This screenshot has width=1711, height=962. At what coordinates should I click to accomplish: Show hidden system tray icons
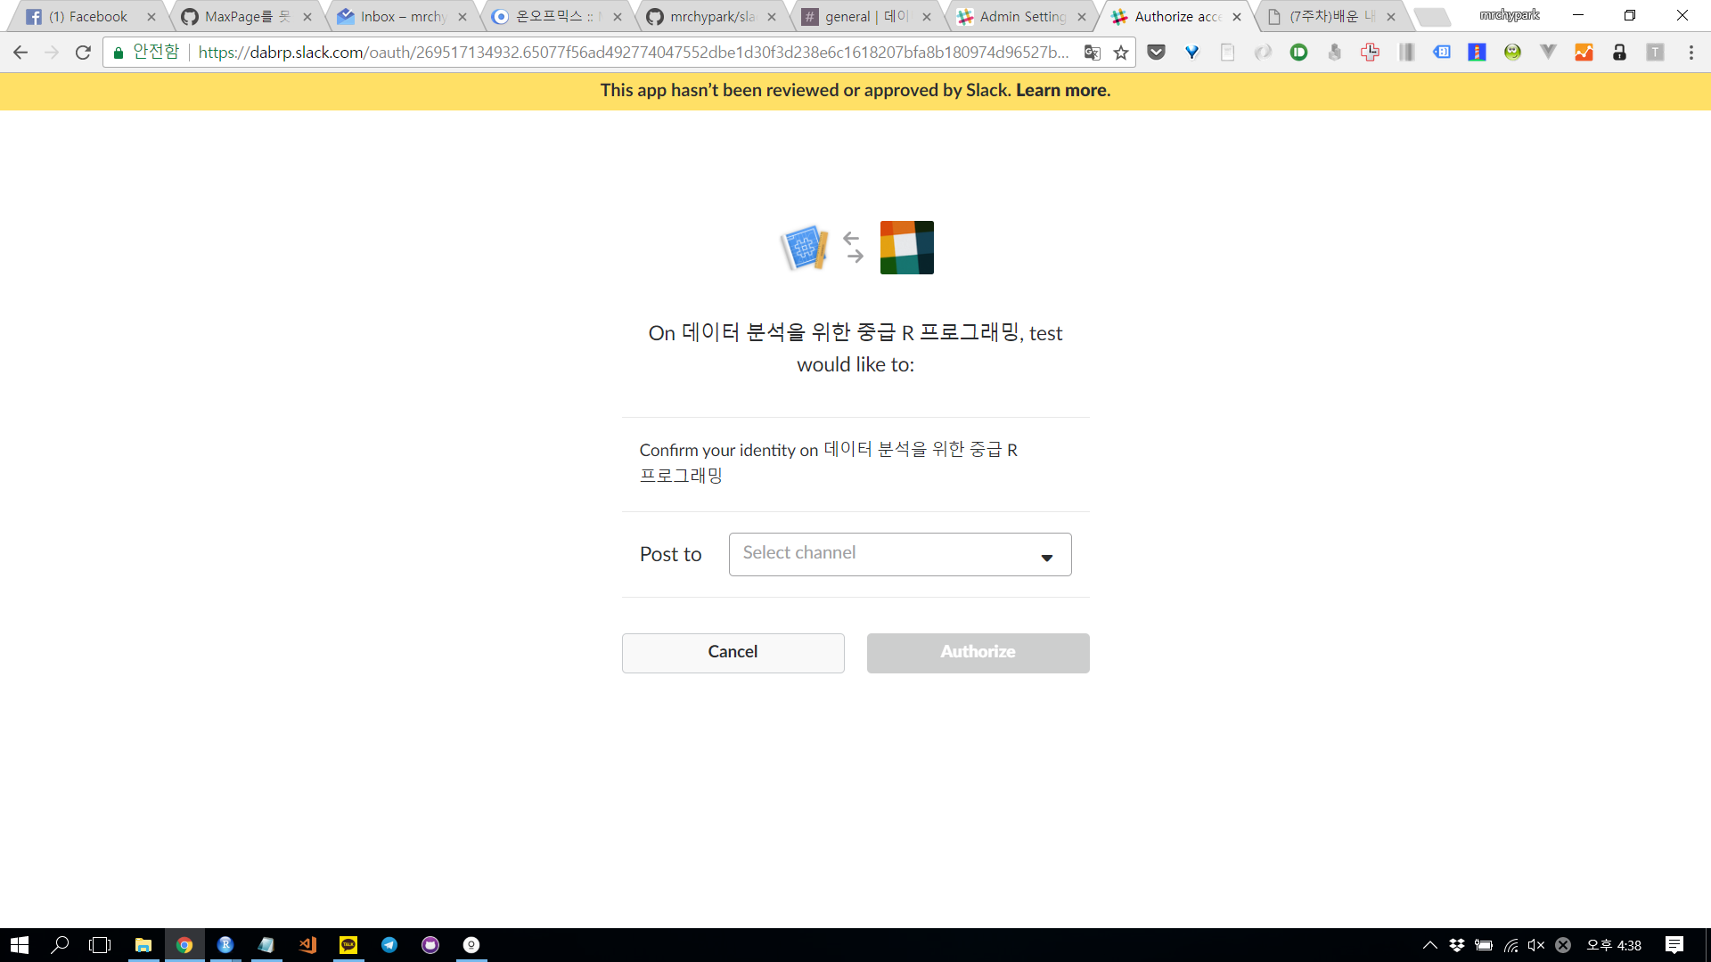[x=1429, y=945]
